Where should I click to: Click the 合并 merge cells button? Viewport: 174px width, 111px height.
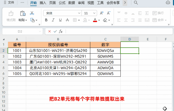(x=160, y=20)
